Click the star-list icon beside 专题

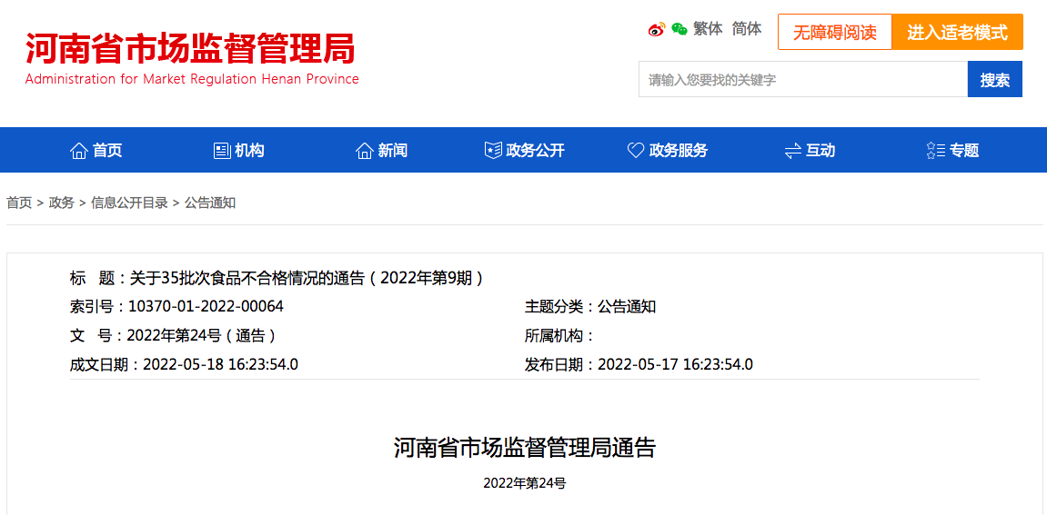pos(936,151)
